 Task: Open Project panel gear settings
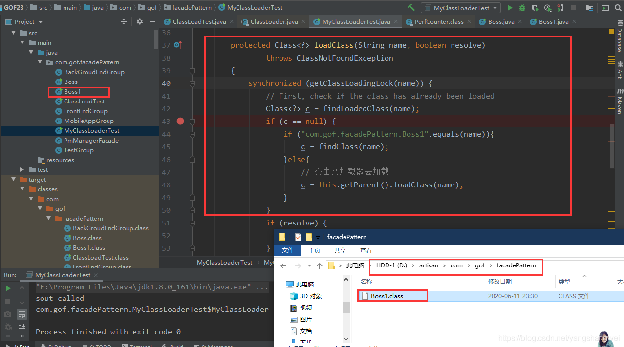[140, 21]
